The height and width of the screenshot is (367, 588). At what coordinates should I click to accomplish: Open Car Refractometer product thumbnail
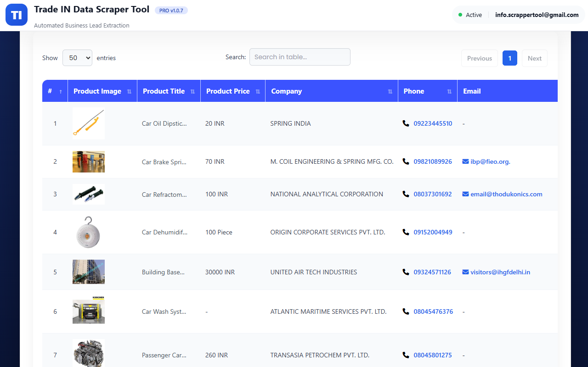point(89,194)
